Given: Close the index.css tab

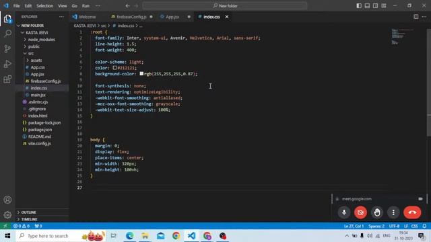Looking at the screenshot, I should 227,17.
